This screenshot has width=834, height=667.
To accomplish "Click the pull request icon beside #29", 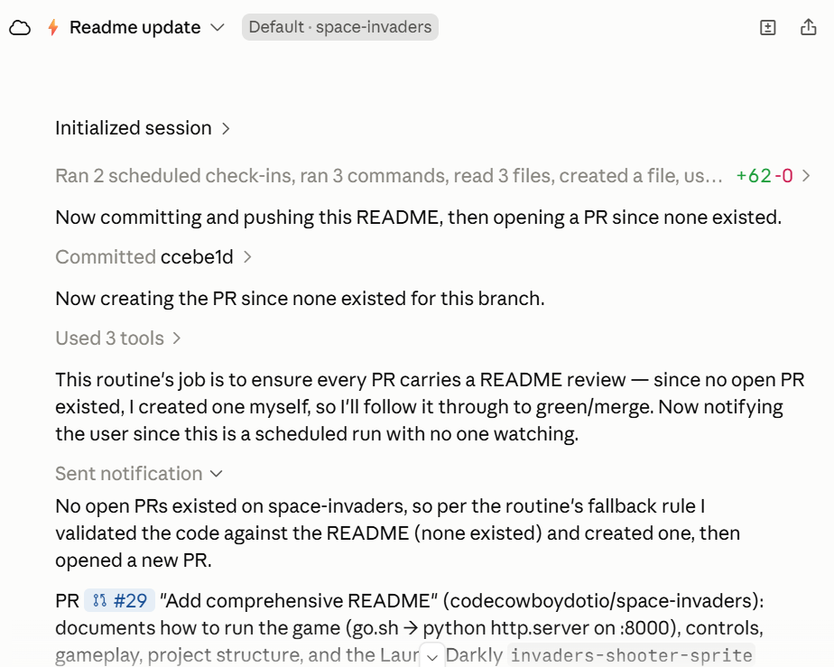I will click(x=99, y=600).
